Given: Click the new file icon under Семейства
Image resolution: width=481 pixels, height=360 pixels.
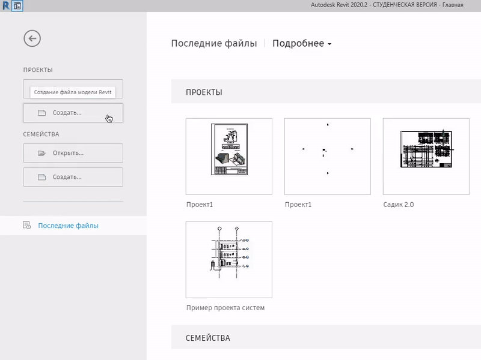Looking at the screenshot, I should click(41, 177).
